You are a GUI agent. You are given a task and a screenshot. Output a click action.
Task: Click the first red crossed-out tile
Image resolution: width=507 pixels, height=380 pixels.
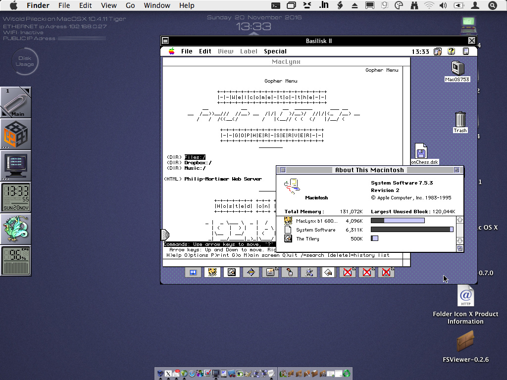pos(348,273)
